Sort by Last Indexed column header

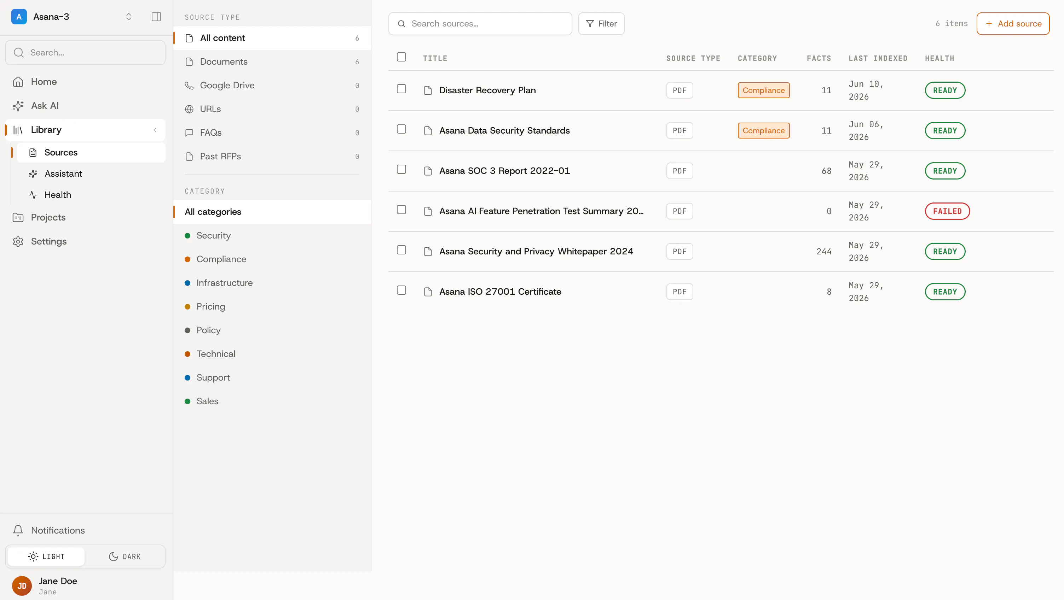tap(878, 58)
